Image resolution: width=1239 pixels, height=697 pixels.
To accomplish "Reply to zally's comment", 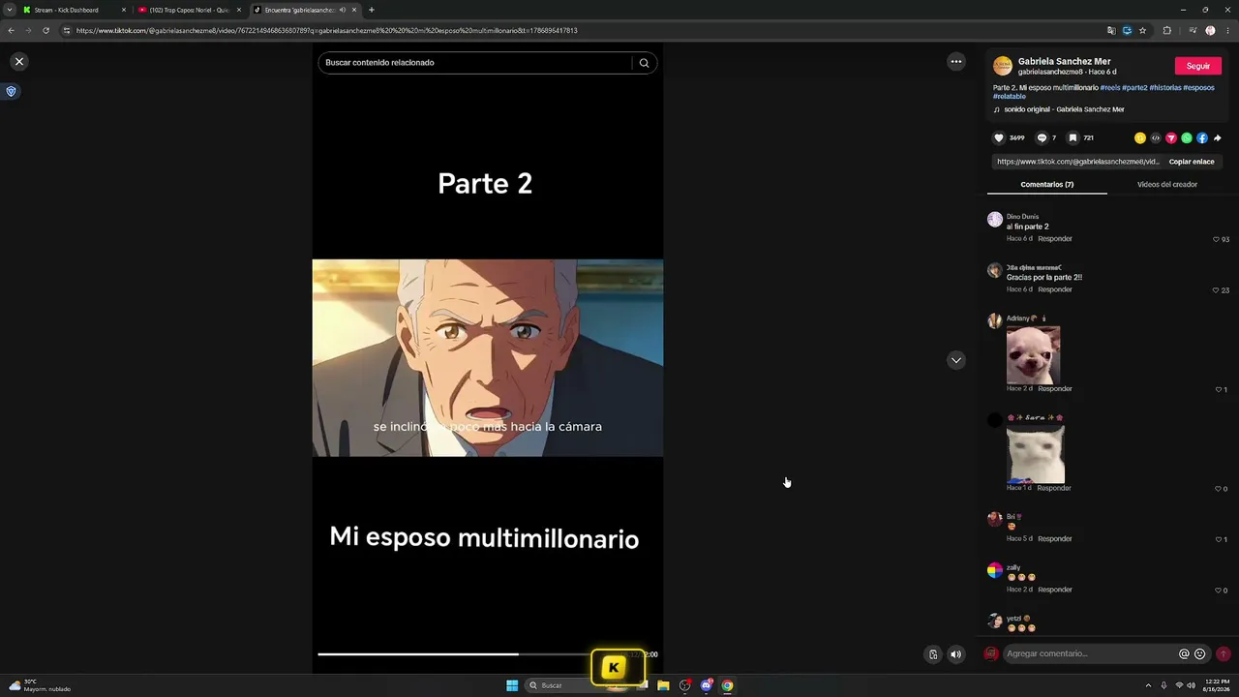I will click(1055, 590).
